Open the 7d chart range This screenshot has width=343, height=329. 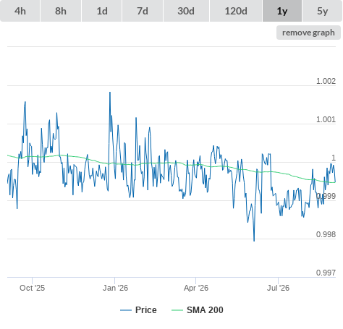click(143, 11)
